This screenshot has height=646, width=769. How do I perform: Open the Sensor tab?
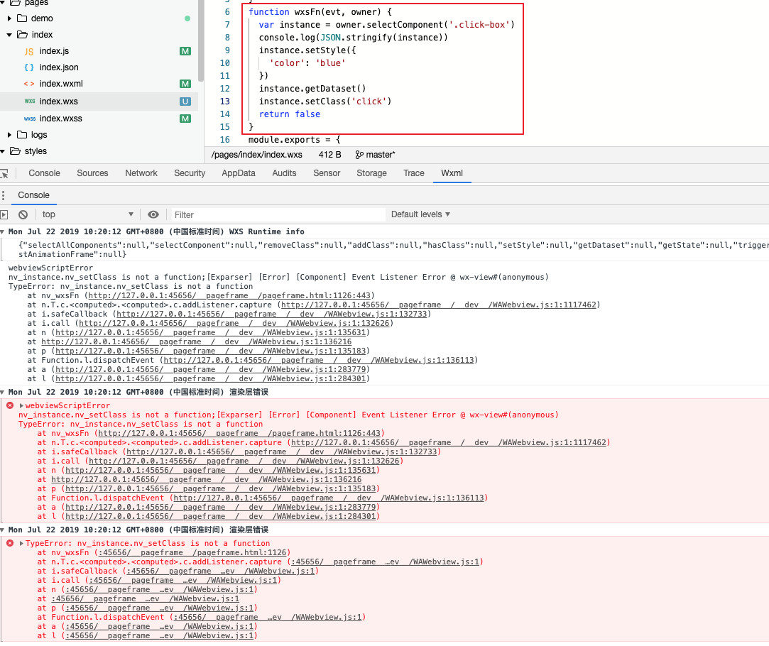327,173
